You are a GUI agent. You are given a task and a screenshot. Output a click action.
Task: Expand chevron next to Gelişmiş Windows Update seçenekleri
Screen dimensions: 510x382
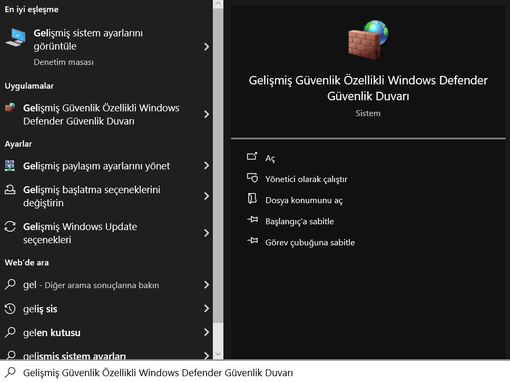tap(207, 233)
